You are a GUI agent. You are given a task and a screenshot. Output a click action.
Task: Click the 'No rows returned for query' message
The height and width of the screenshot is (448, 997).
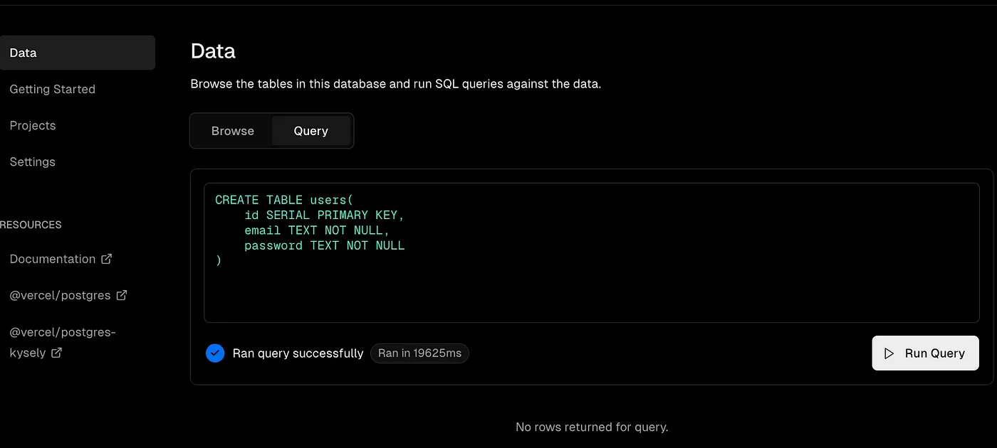[591, 427]
